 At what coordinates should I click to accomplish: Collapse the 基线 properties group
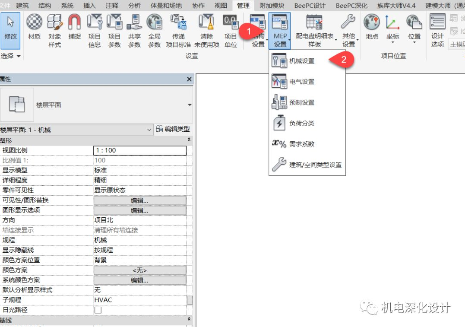[x=189, y=319]
